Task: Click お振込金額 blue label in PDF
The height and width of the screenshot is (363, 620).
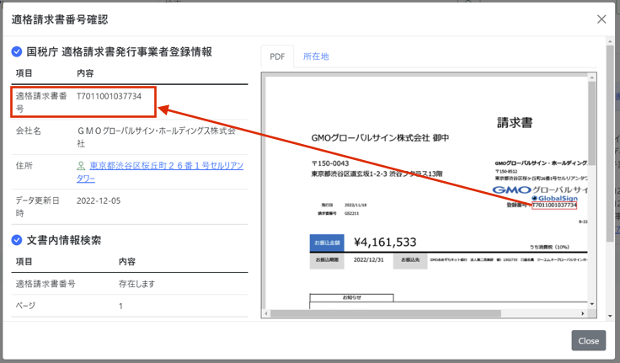Action: click(327, 243)
